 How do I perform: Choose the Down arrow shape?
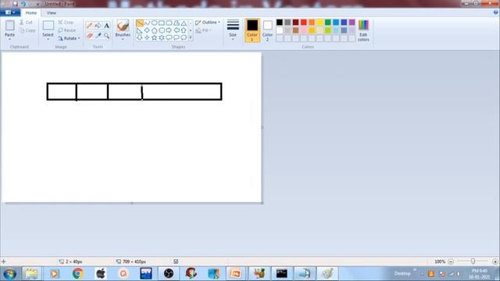coord(140,37)
